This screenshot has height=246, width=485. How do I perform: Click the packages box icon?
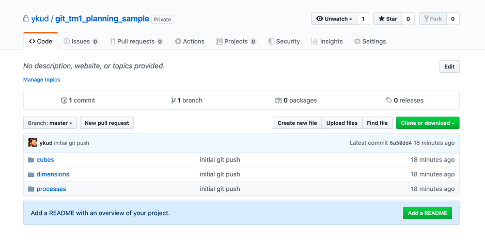[278, 101]
